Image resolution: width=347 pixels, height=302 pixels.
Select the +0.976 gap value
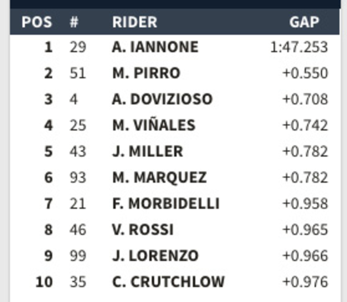click(x=305, y=282)
